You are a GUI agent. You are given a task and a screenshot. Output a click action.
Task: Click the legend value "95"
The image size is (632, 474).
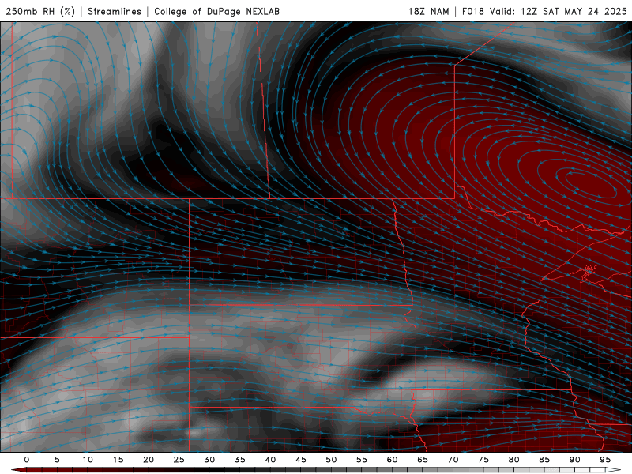pos(605,460)
